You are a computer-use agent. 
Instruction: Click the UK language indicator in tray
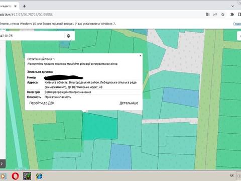click(x=232, y=175)
